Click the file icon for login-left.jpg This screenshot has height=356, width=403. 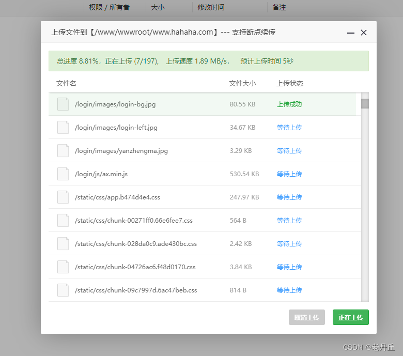63,127
